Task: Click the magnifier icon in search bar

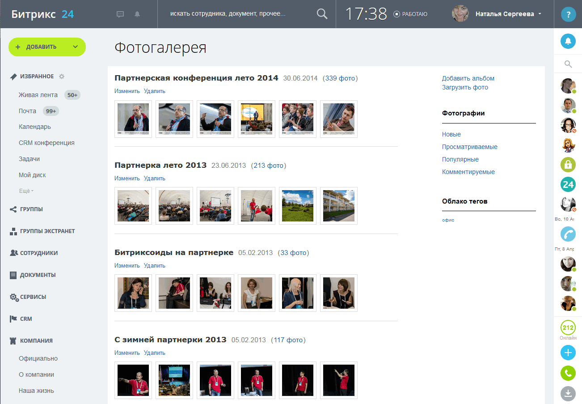Action: click(x=322, y=14)
